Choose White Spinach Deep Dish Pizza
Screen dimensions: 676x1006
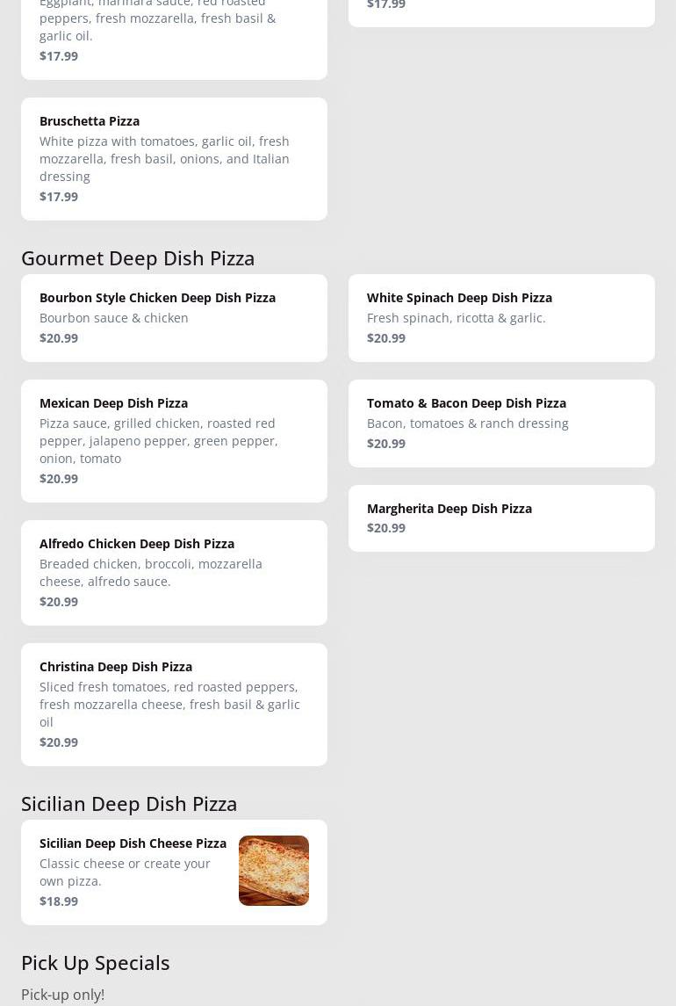click(501, 318)
